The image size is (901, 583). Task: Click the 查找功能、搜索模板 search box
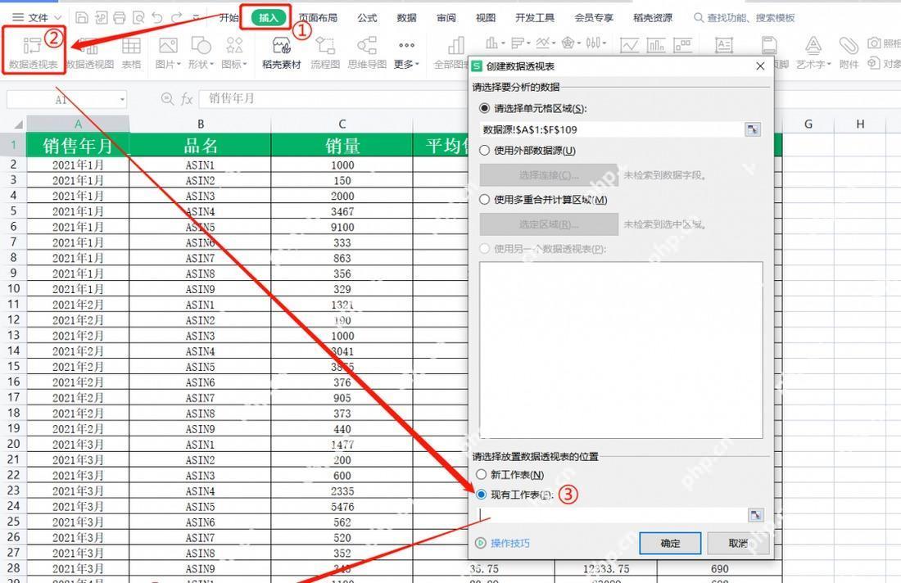(744, 18)
